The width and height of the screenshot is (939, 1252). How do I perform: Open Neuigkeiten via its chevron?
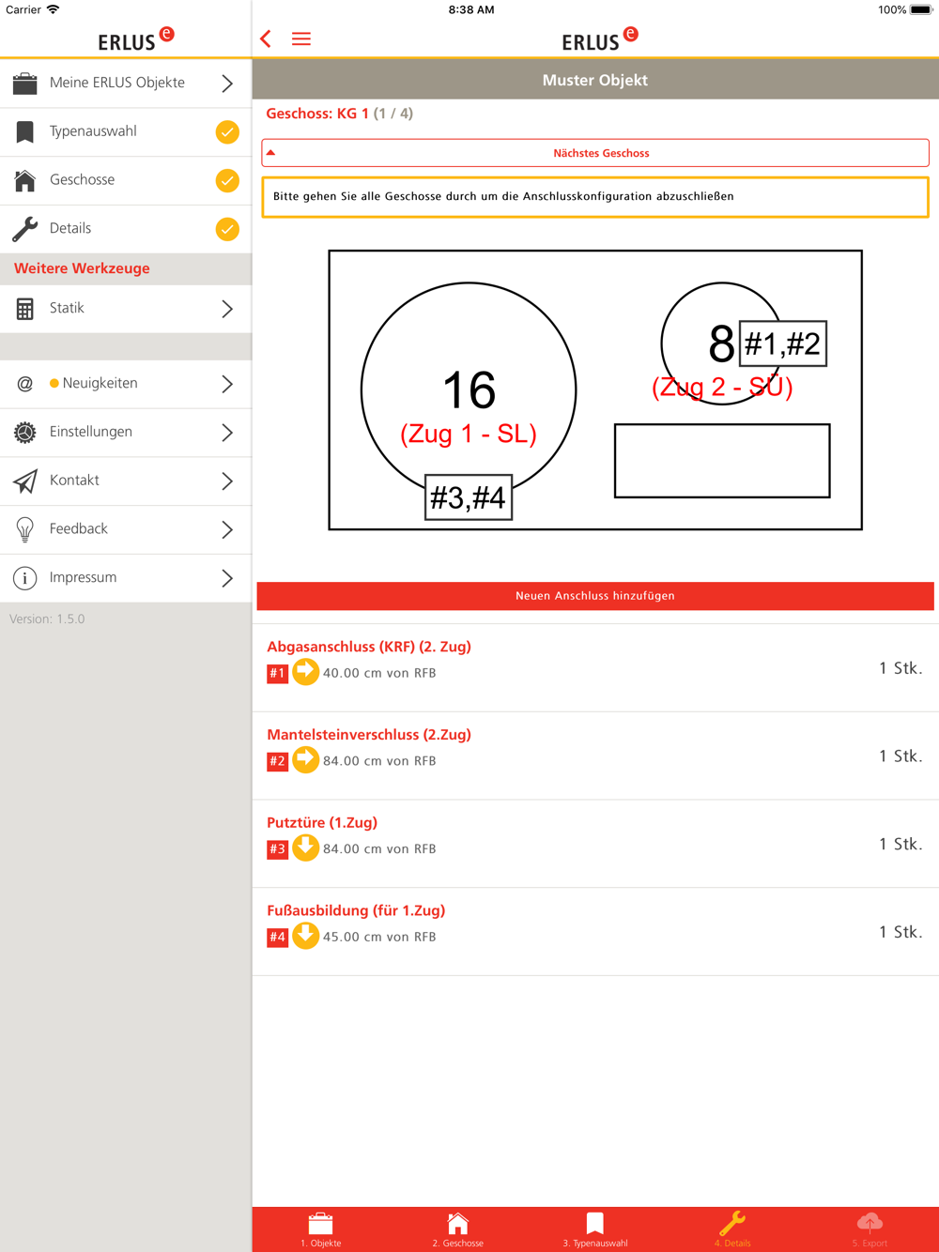pos(227,384)
